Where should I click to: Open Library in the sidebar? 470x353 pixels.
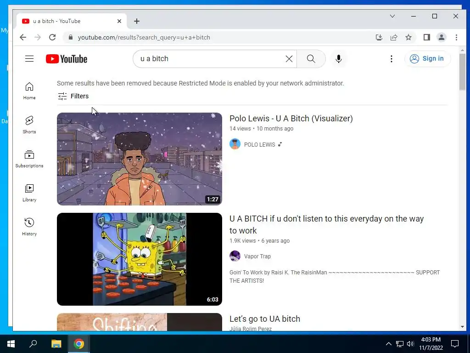(x=29, y=193)
